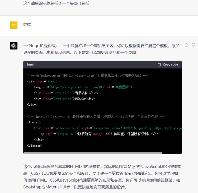Click the Copy code button
Image resolution: width=198 pixels, height=193 pixels.
click(168, 64)
